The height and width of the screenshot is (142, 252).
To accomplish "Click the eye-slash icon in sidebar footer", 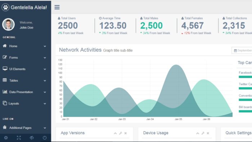I will (x=32, y=138).
